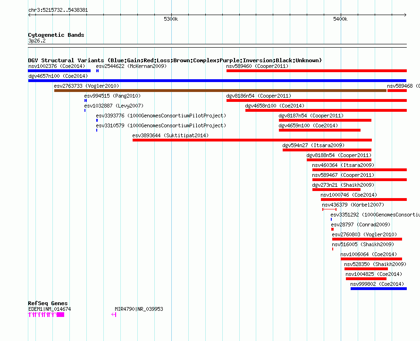The width and height of the screenshot is (420, 341).
Task: Select the red esv2760803 bar
Action: 367,239
